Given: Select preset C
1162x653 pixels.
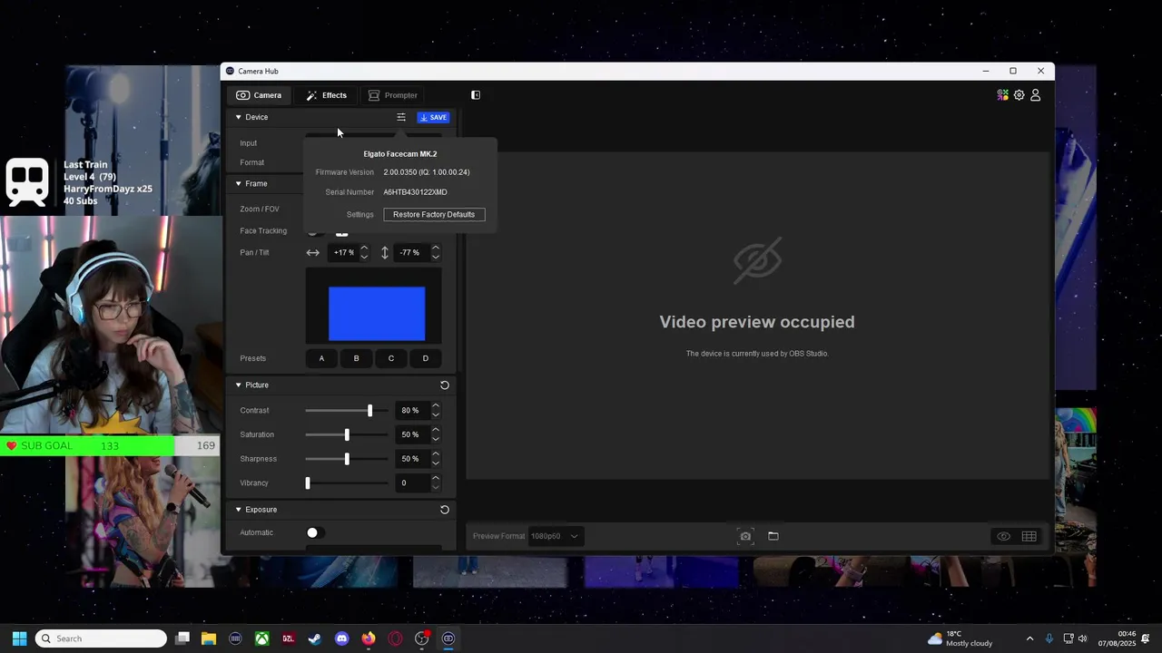Looking at the screenshot, I should [x=391, y=358].
